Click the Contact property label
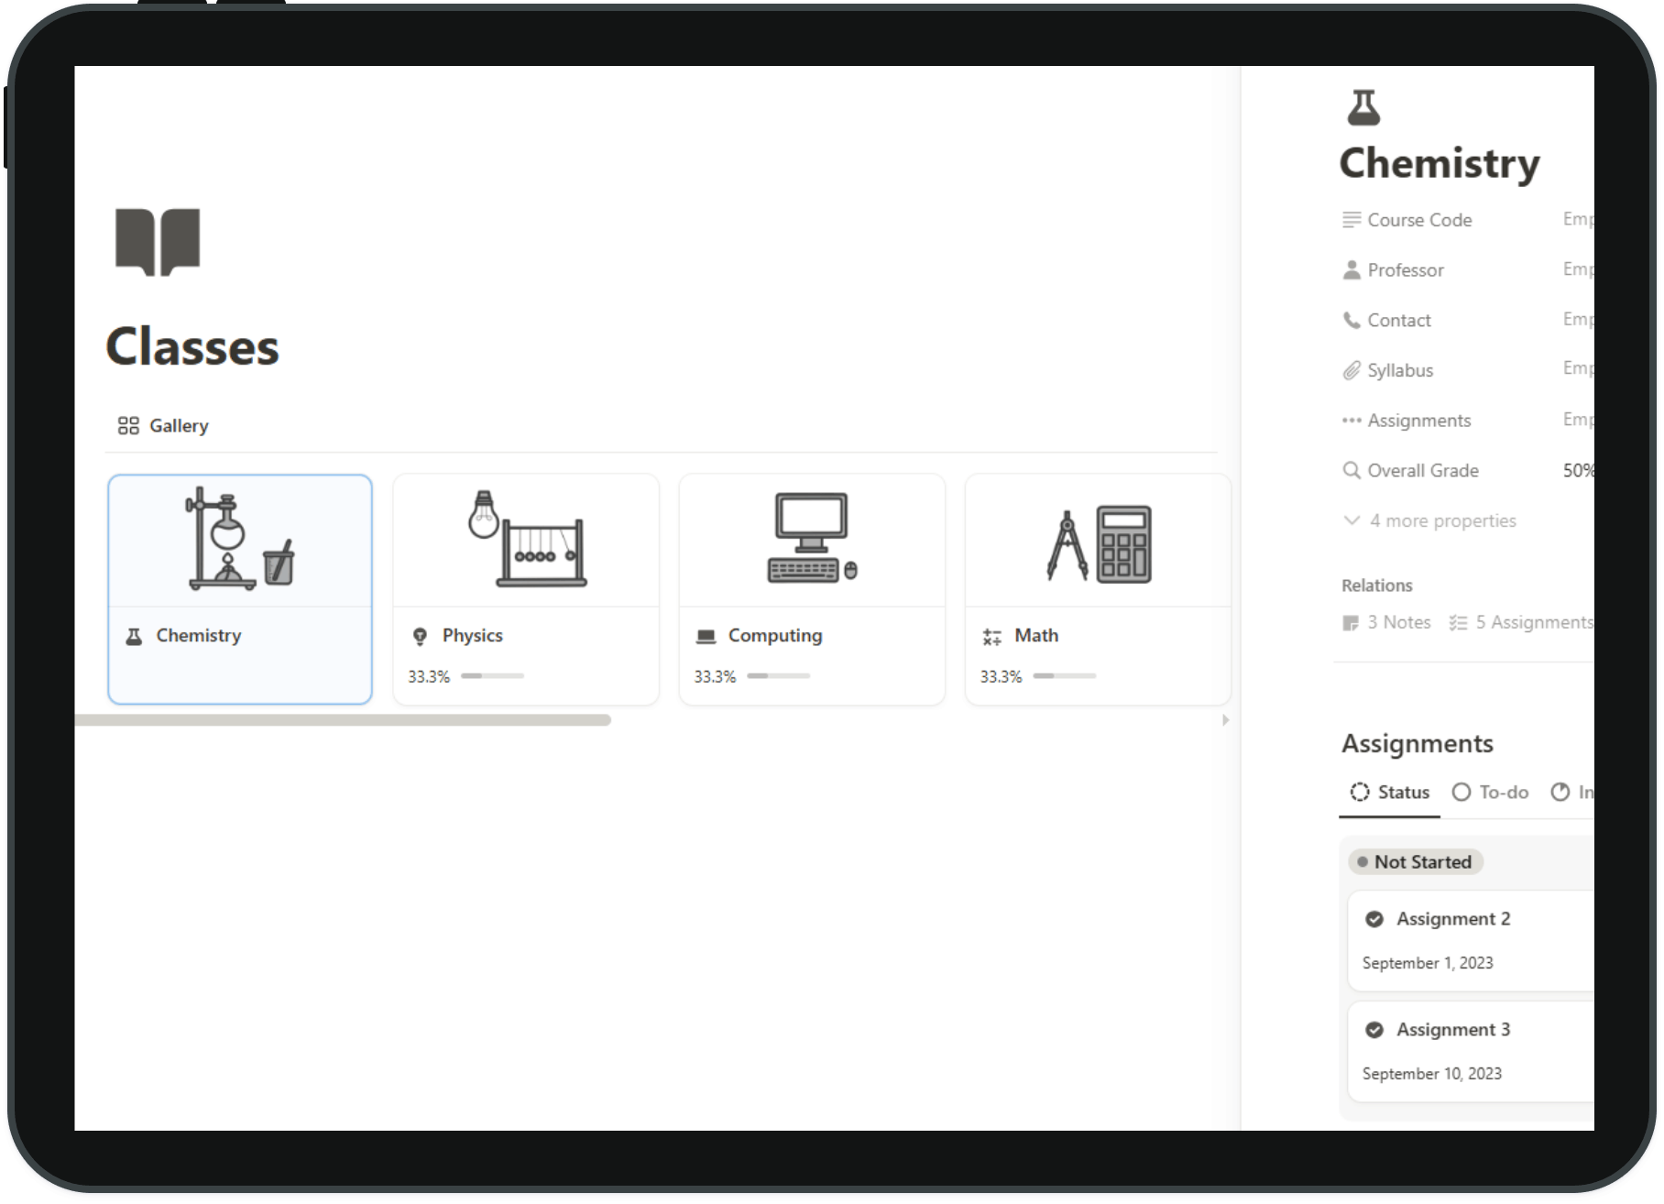1664x1204 pixels. pos(1399,321)
